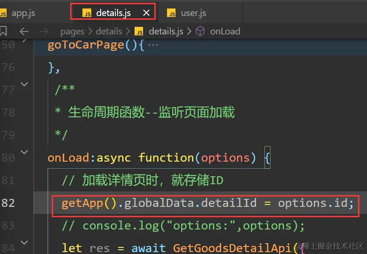The image size is (367, 254).
Task: Click the '/**' comment opener on line 77
Action: (65, 90)
